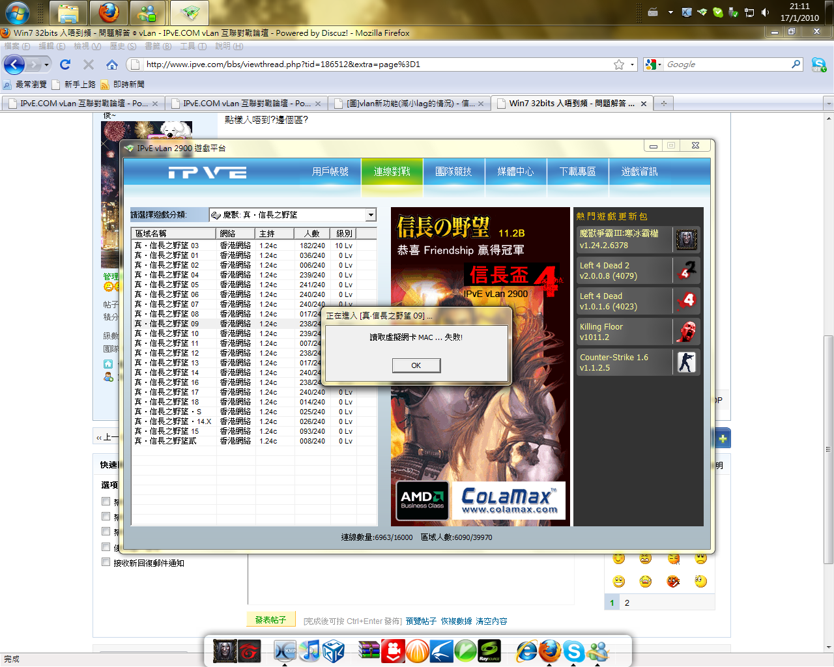Click the Firefox home button
This screenshot has height=667, width=834.
(112, 64)
